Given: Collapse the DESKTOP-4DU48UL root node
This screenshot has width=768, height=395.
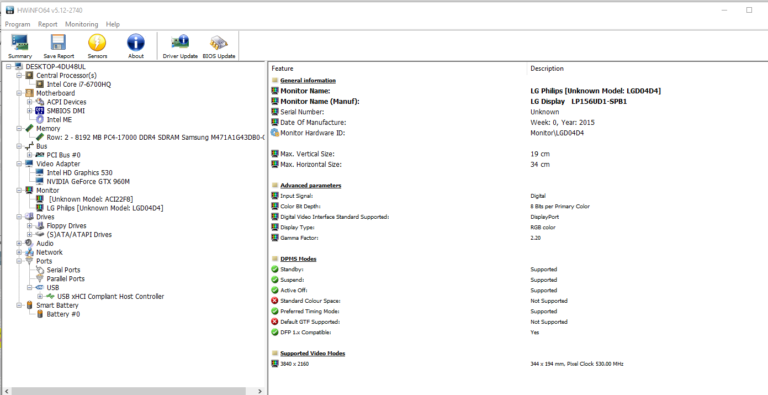Looking at the screenshot, I should pos(9,66).
